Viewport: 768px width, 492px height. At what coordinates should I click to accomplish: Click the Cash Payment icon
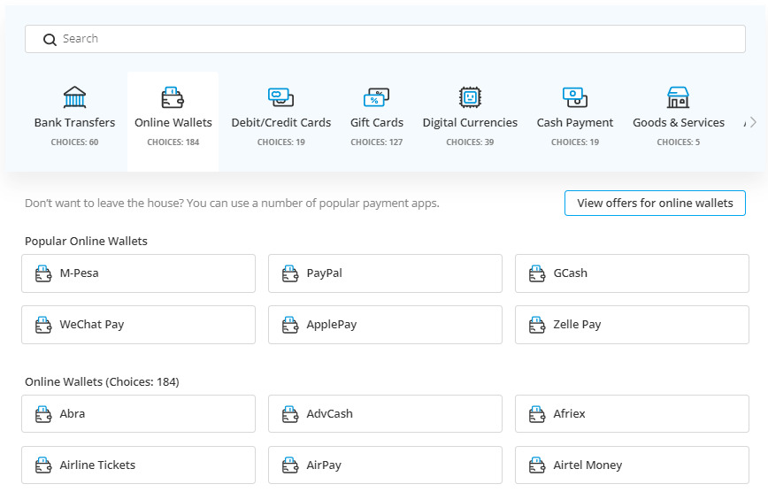pos(574,97)
